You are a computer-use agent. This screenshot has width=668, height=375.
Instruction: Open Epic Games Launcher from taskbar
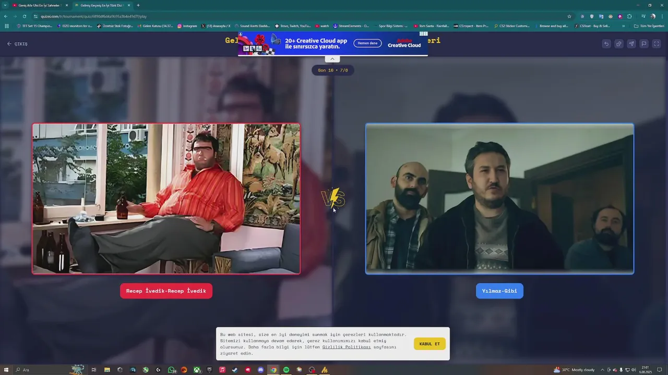210,370
